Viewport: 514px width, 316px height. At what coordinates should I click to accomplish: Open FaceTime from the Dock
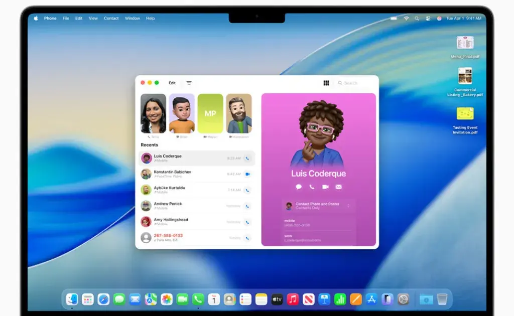point(182,299)
